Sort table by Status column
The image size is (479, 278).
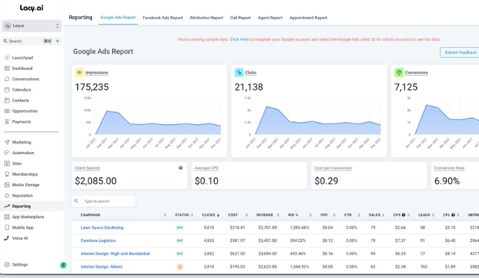pyautogui.click(x=192, y=215)
